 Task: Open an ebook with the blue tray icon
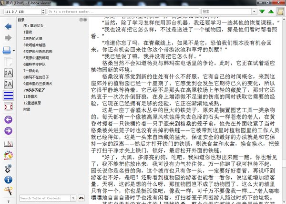click(7, 50)
